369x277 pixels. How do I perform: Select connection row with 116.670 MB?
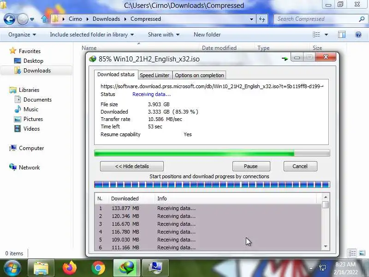tap(208, 224)
